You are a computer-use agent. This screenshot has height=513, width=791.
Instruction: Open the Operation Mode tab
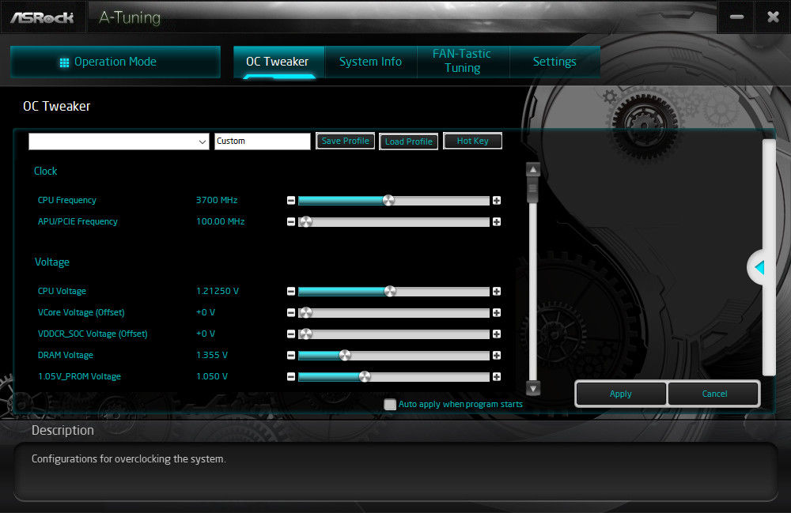click(115, 62)
